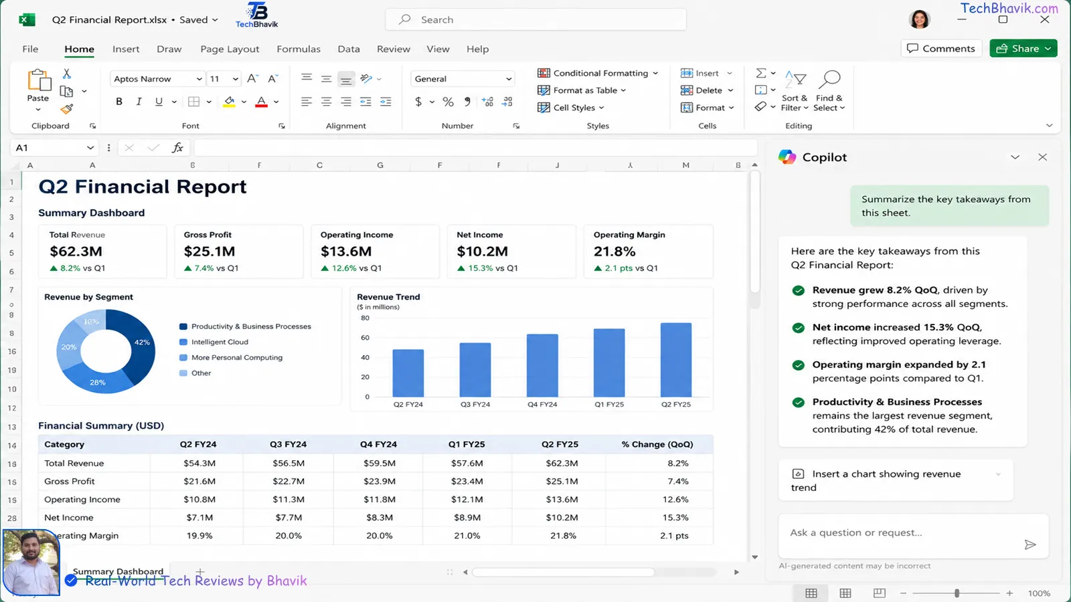Adjust the zoom slider in status bar

point(957,593)
